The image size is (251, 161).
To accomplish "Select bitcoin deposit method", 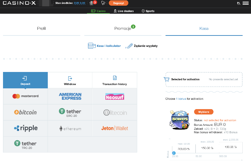I will tap(25, 112).
